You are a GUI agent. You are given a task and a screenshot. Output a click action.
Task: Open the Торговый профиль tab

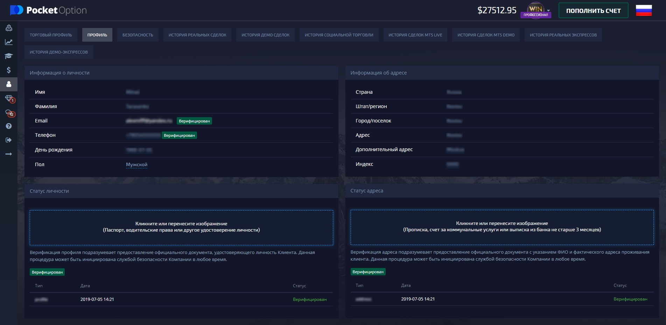coord(51,35)
